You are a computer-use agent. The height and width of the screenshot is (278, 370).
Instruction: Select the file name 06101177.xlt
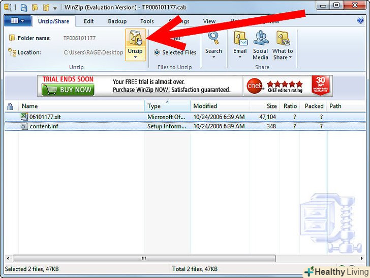click(45, 117)
